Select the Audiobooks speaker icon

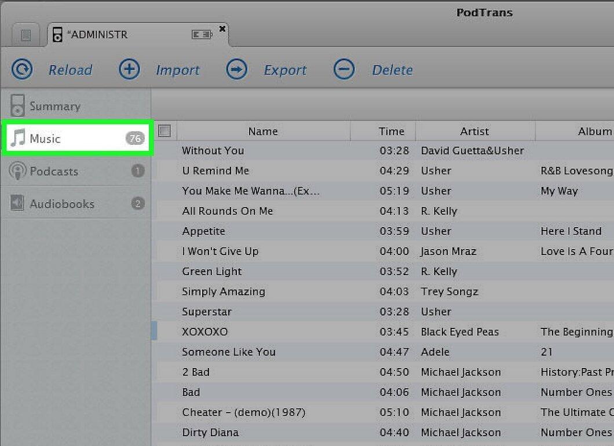click(x=17, y=203)
